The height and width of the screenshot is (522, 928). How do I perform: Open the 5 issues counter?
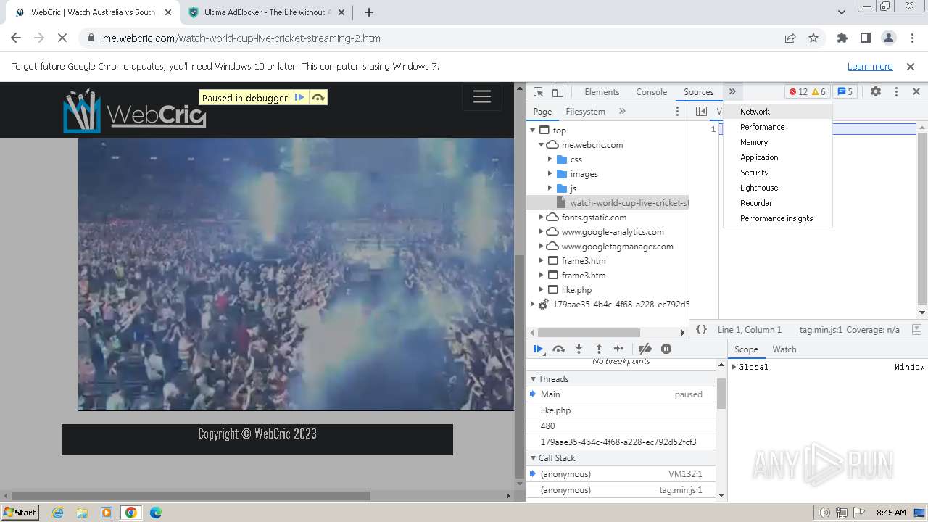(x=845, y=92)
